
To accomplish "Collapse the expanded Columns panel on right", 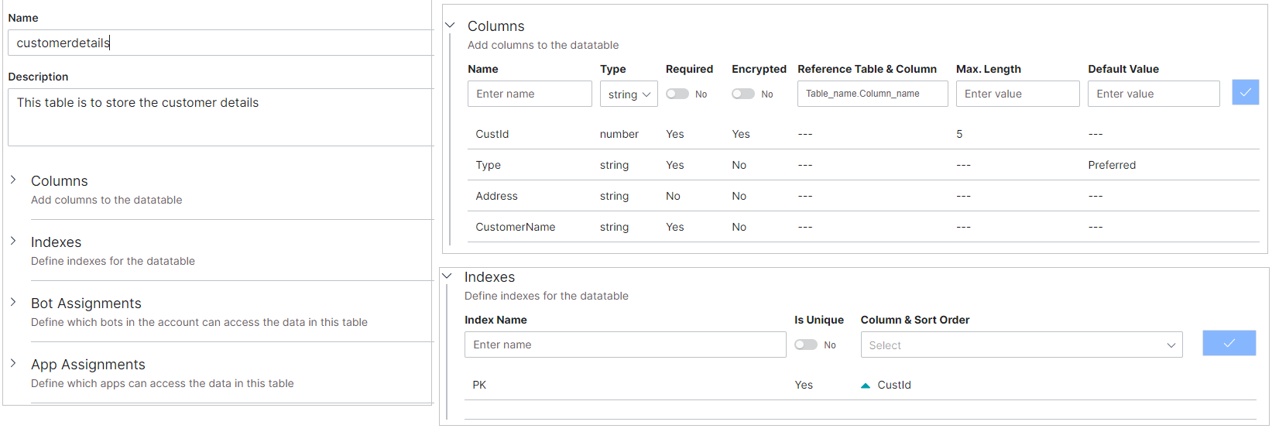I will point(450,26).
